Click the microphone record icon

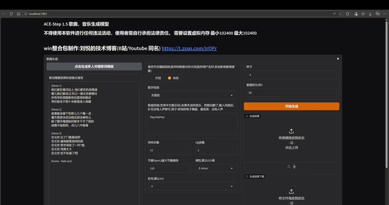pos(294,166)
